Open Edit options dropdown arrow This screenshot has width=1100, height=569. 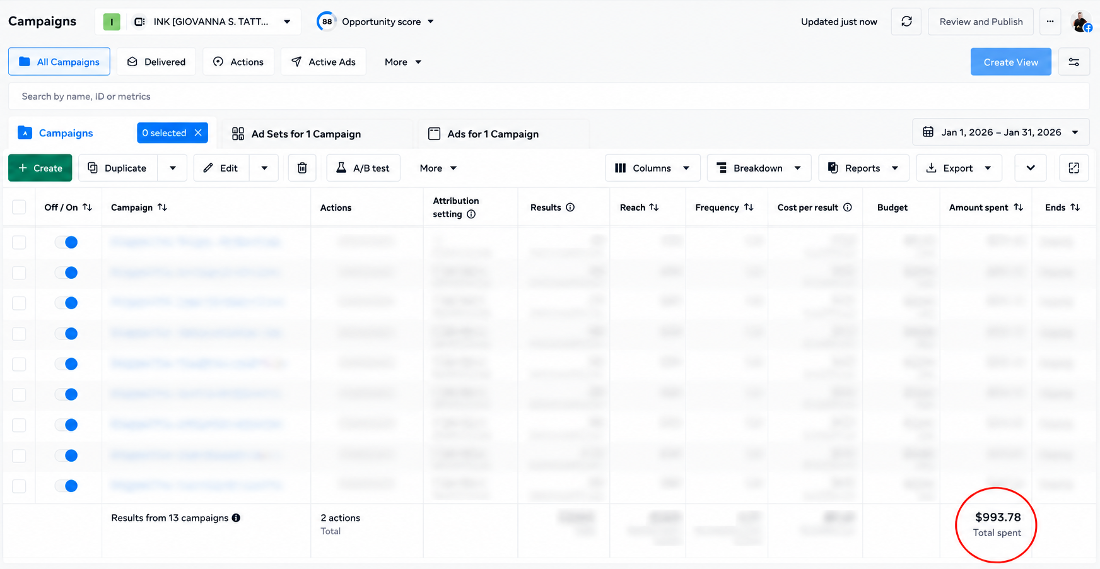(x=264, y=168)
